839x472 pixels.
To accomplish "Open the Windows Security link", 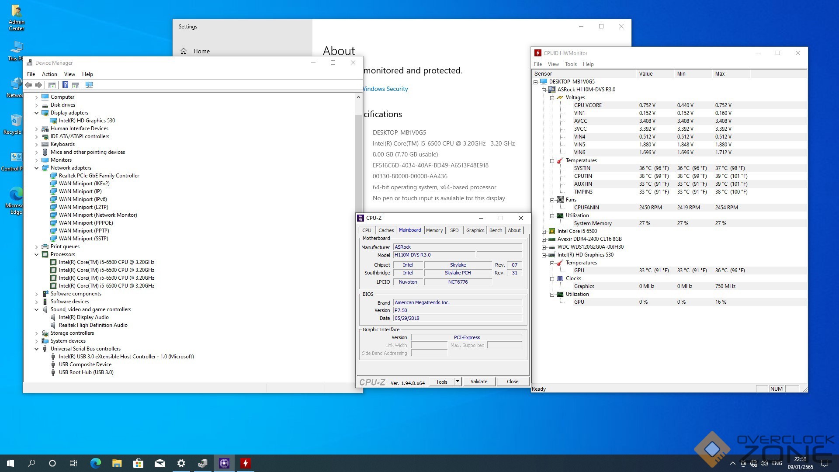I will point(385,89).
